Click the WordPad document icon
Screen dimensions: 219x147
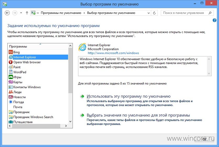11,72
